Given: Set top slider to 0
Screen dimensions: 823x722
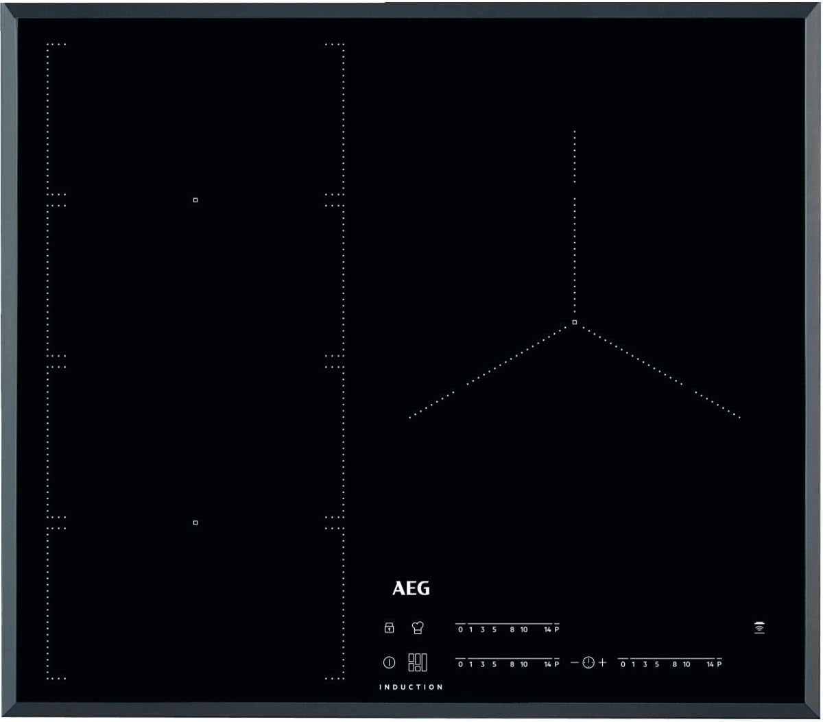Looking at the screenshot, I should (461, 629).
